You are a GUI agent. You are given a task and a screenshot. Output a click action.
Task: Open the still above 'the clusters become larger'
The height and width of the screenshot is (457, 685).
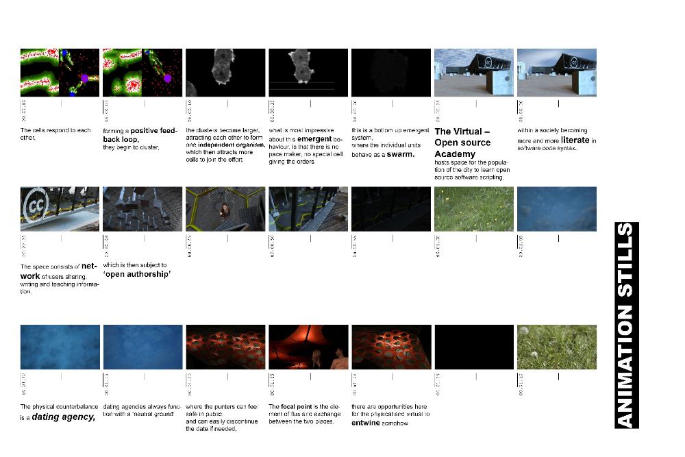pyautogui.click(x=225, y=73)
